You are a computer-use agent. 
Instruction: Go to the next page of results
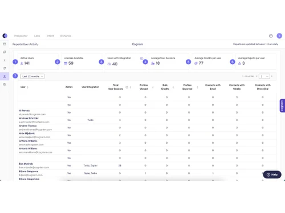coord(272,76)
